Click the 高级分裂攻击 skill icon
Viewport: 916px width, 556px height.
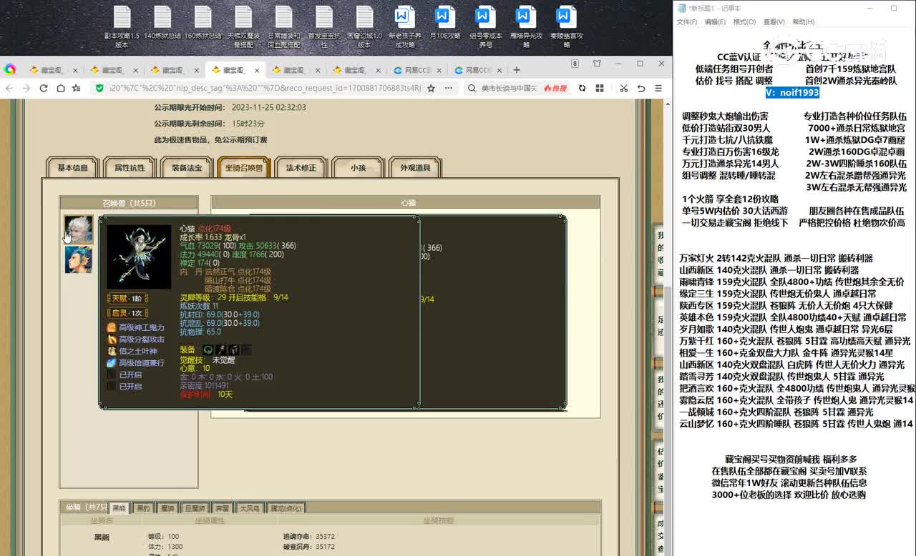coord(112,339)
